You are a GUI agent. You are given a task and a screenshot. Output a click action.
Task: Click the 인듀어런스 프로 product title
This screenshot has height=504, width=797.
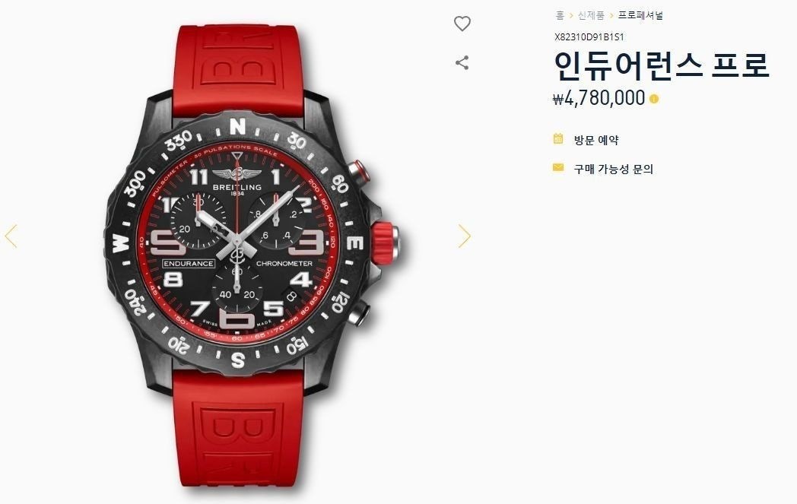[661, 67]
